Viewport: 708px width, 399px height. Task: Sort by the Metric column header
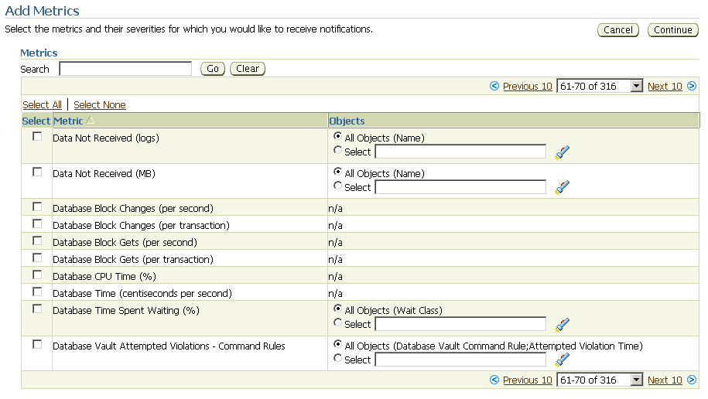[x=68, y=121]
